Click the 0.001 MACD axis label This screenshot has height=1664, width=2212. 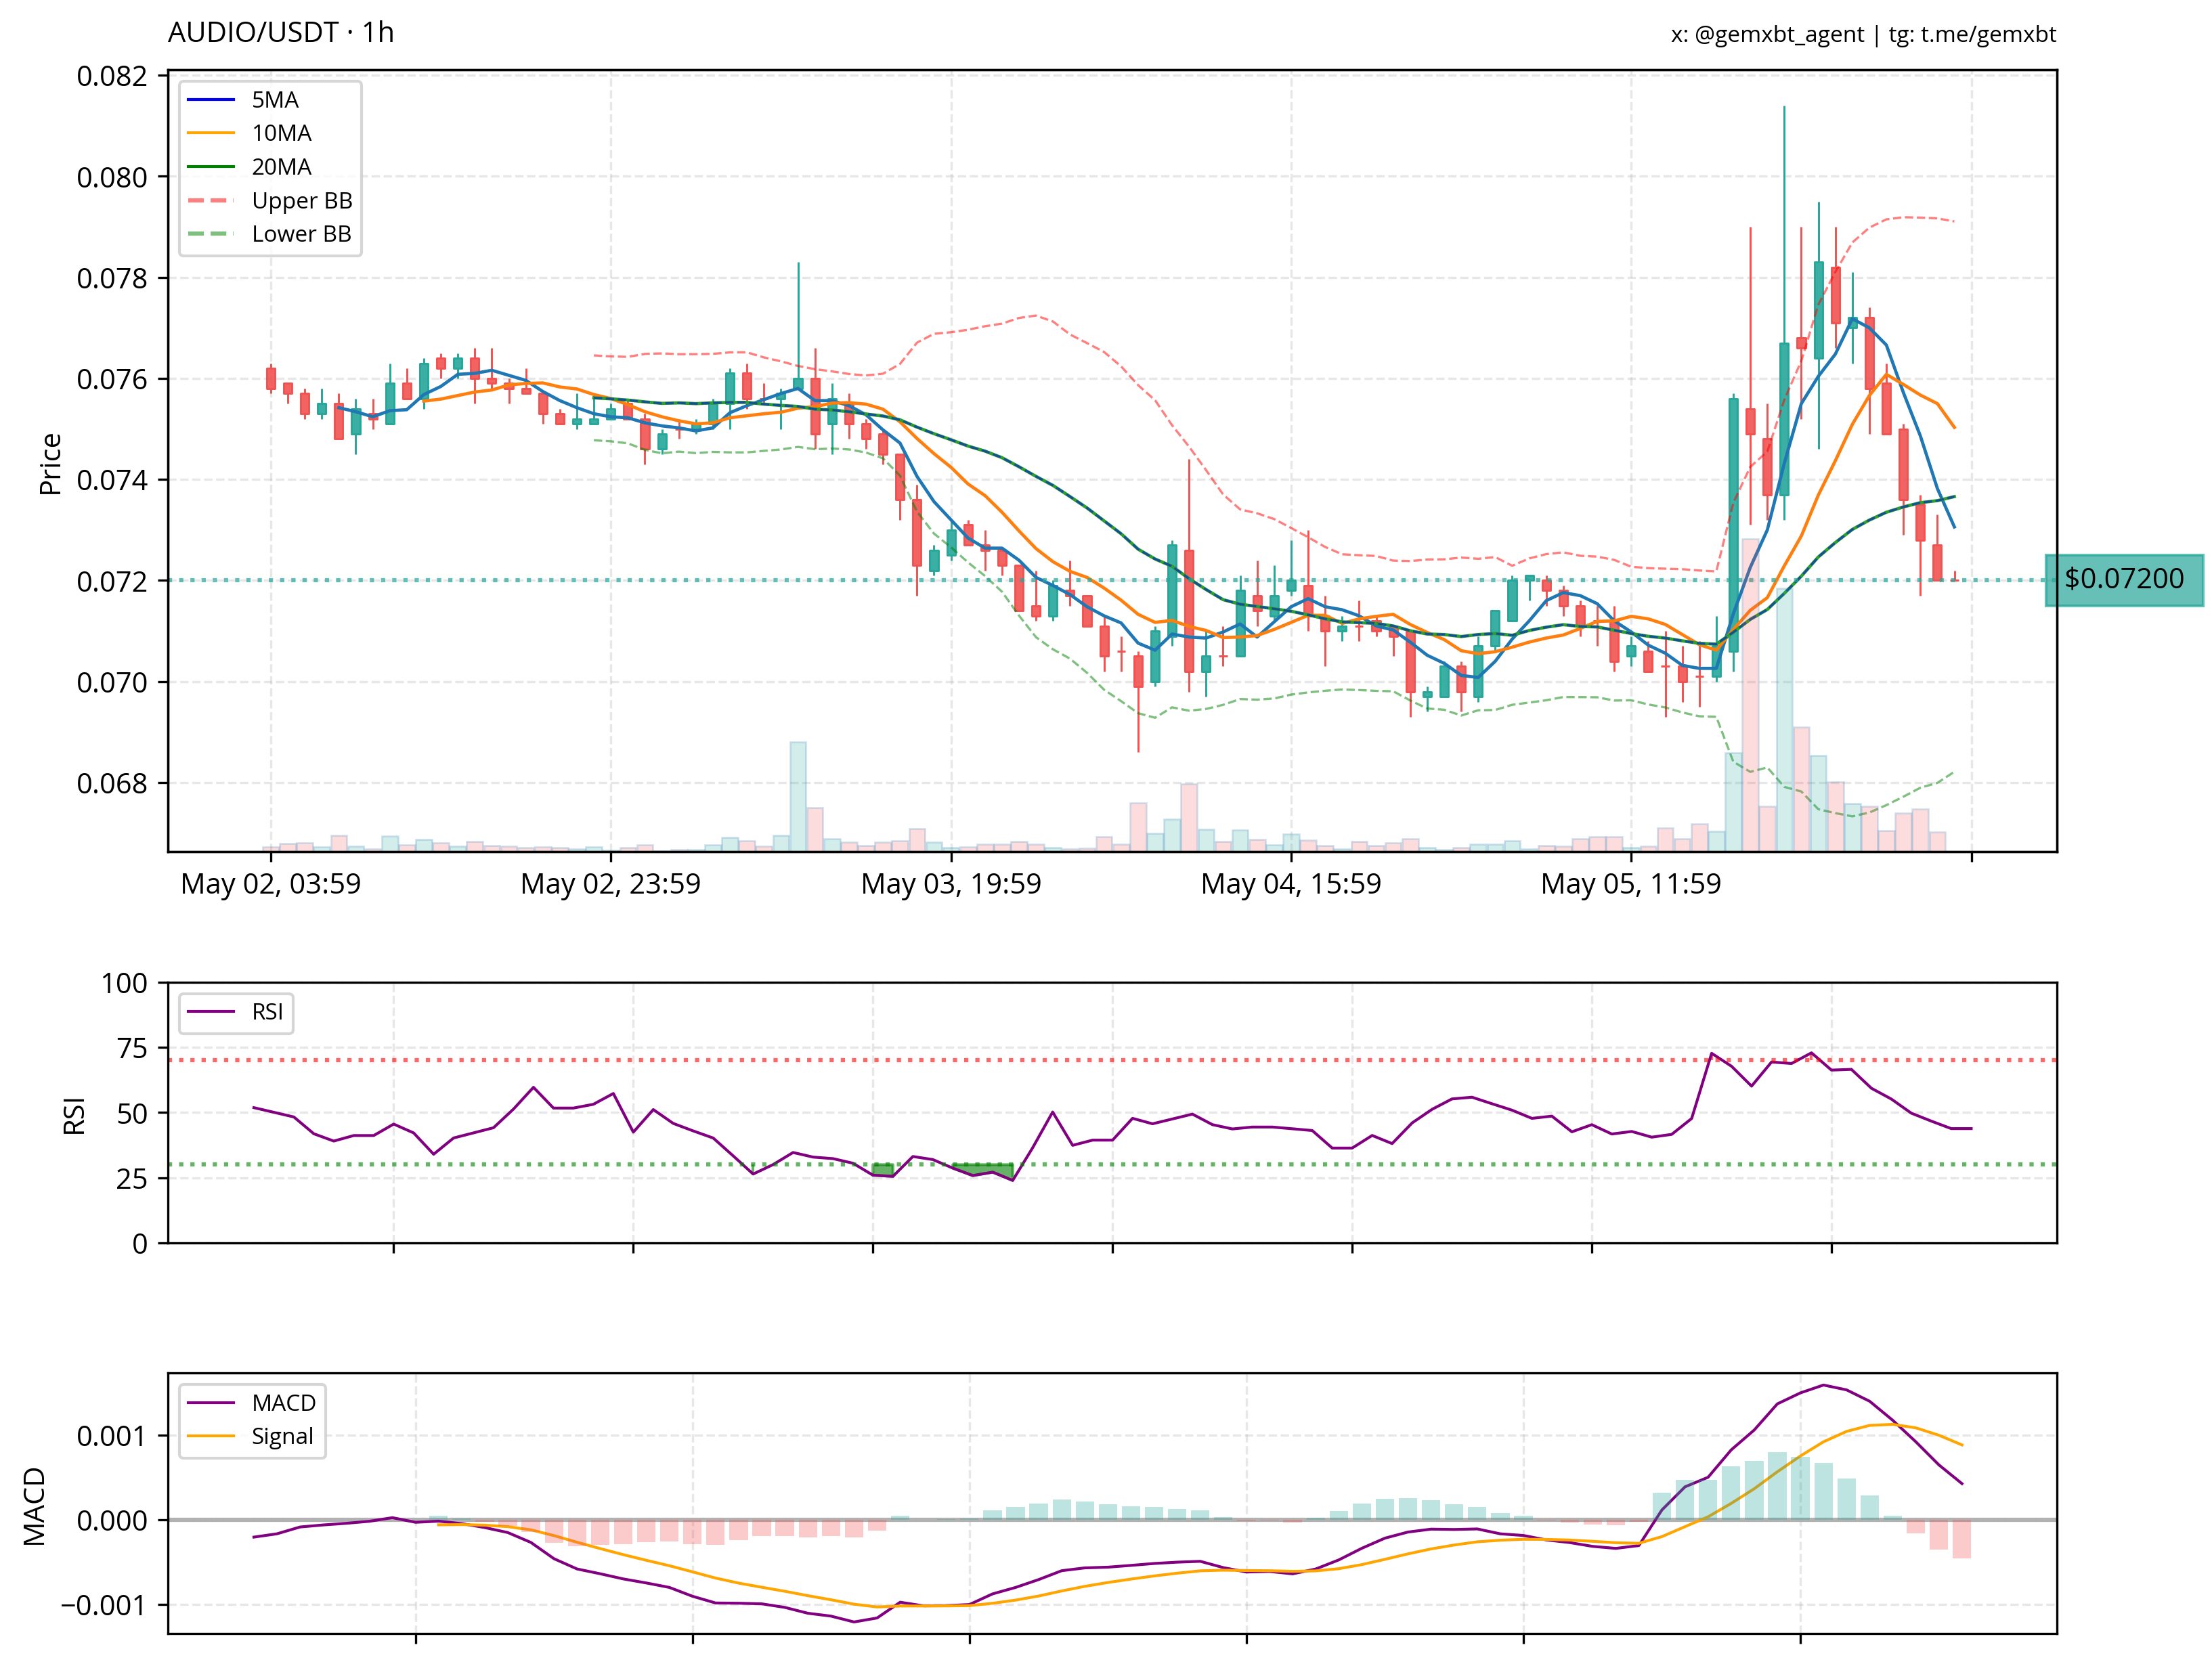112,1436
